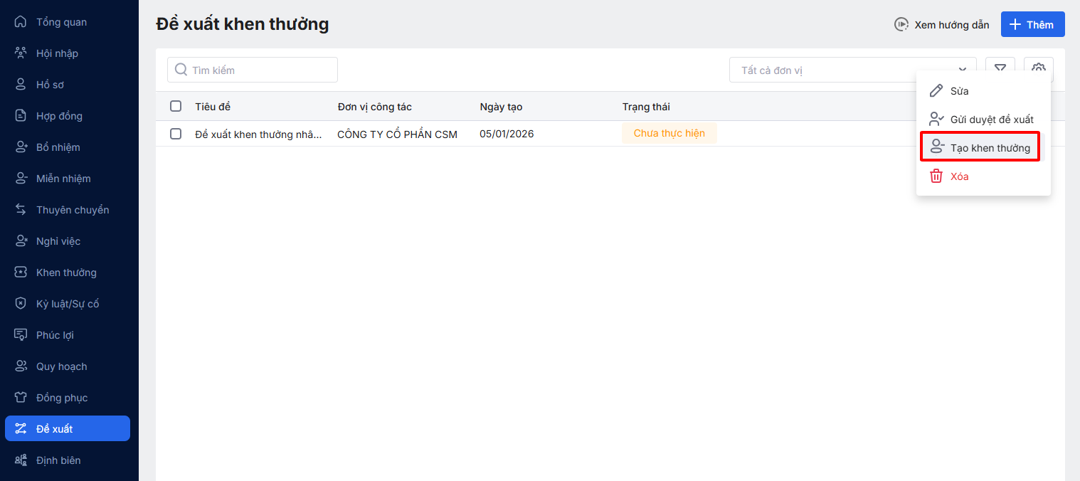The height and width of the screenshot is (481, 1080).
Task: Click the Xóa trash icon
Action: pos(936,176)
